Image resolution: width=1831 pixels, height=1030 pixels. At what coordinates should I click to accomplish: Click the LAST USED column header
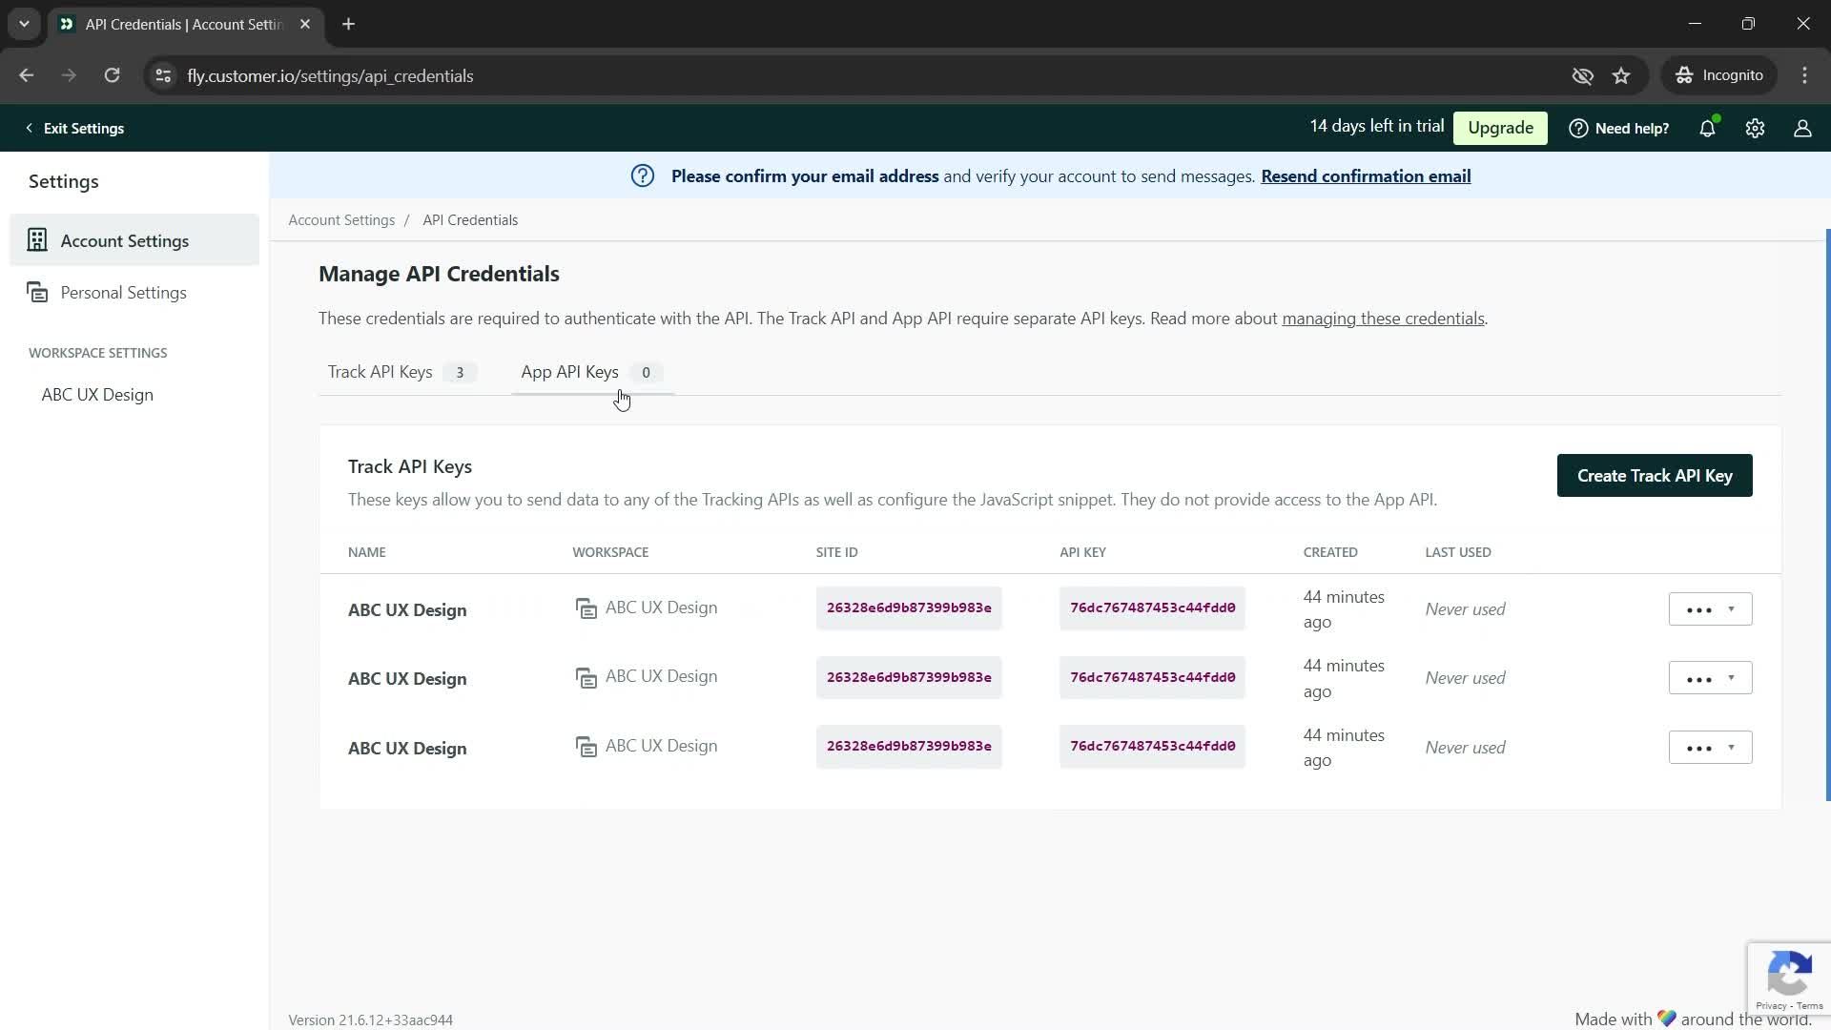[x=1458, y=552]
